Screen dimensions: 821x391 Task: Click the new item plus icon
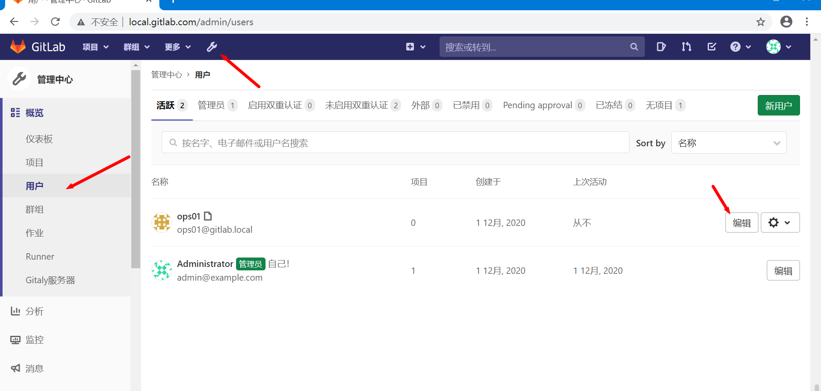410,47
